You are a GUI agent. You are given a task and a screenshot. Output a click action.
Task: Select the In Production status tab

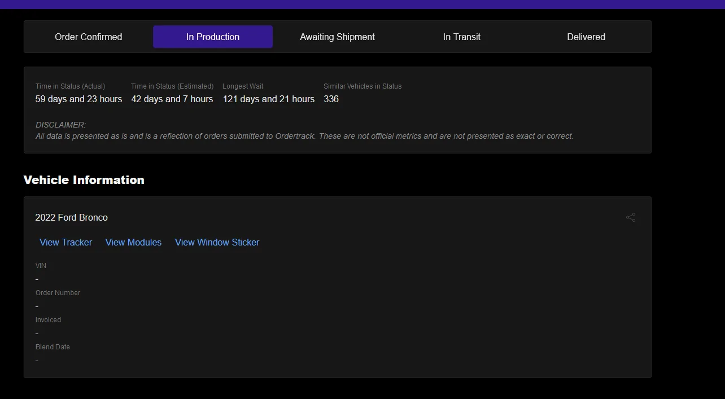[213, 37]
